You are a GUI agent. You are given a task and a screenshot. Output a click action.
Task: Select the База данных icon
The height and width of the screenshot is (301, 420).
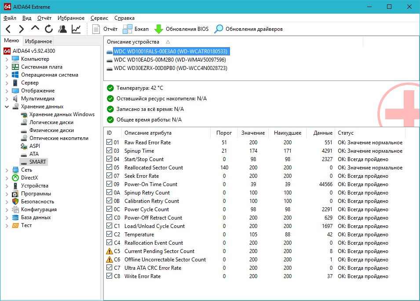tap(15, 217)
